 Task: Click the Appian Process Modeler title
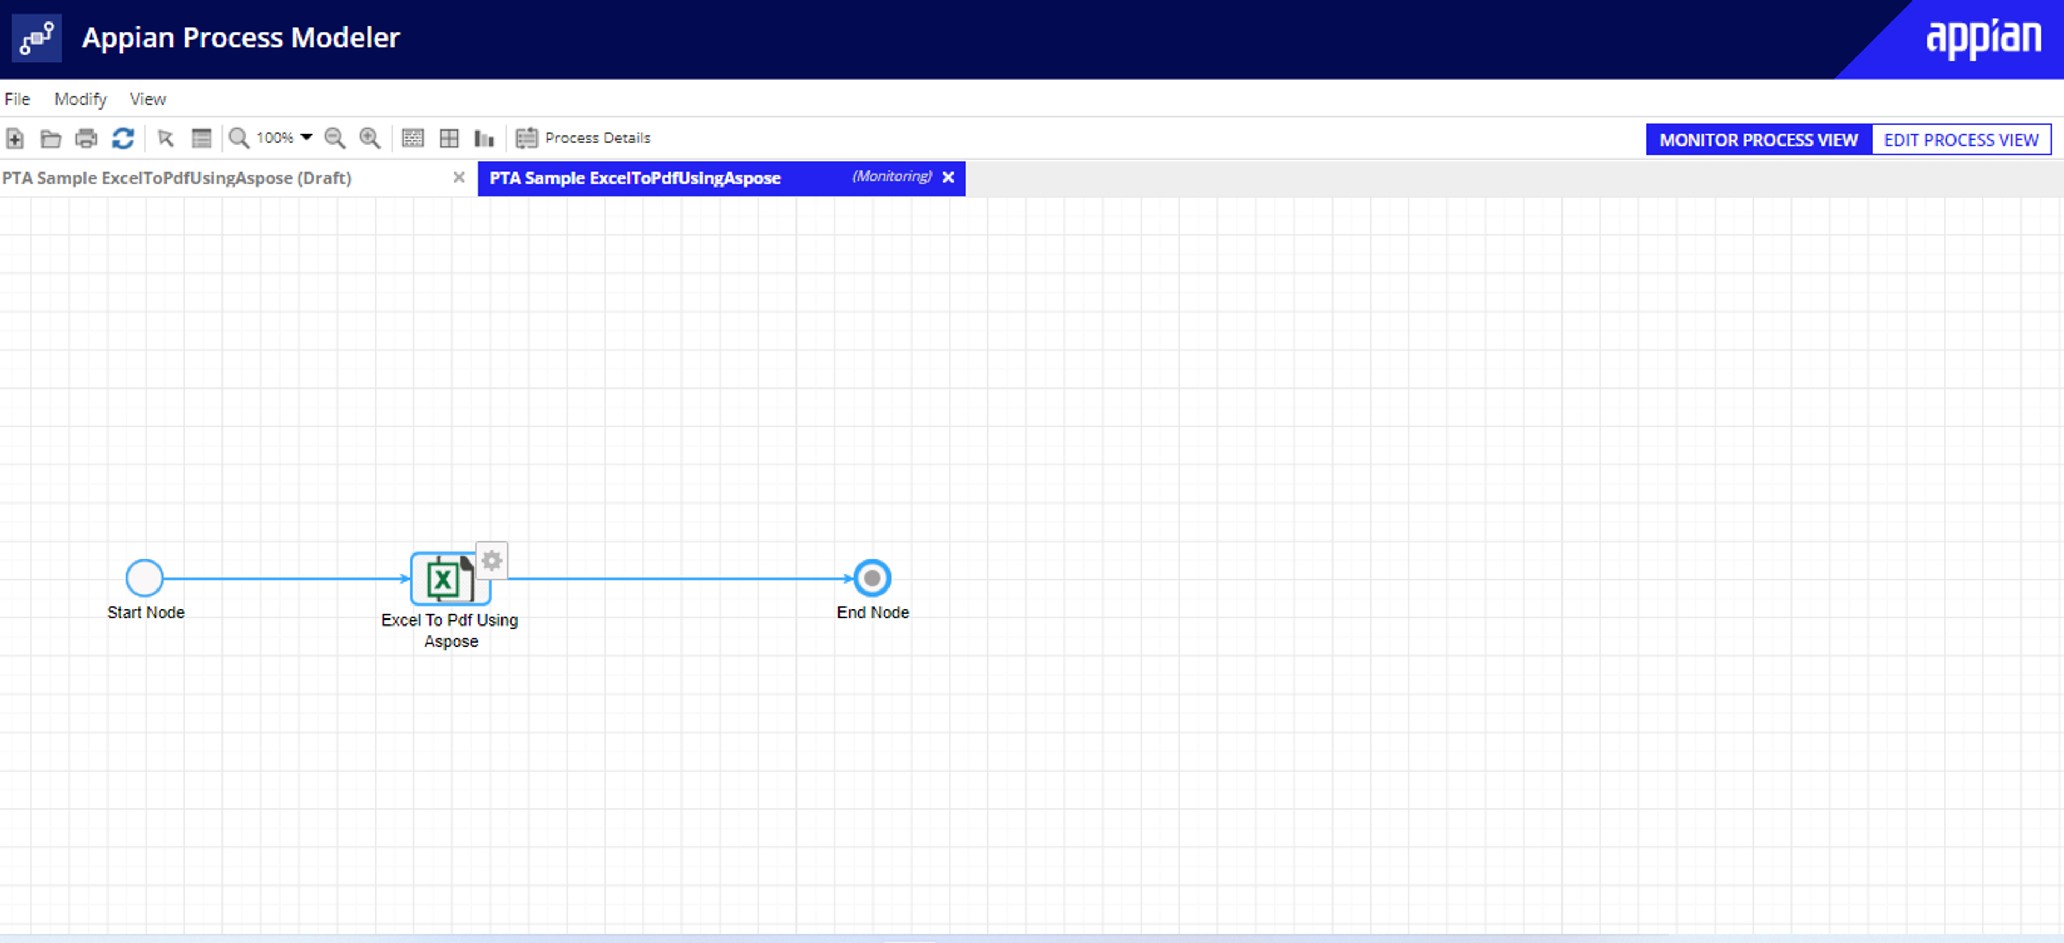(x=240, y=38)
